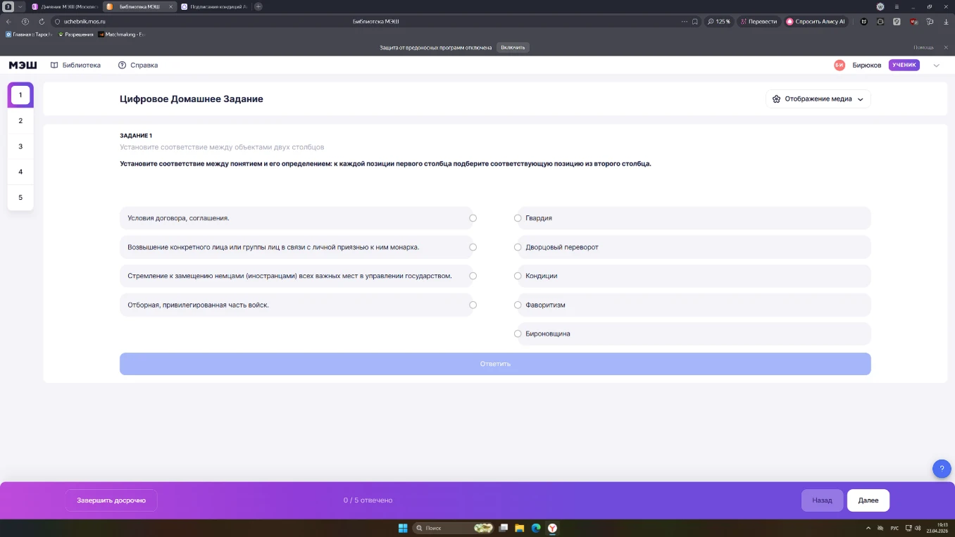
Task: Select radio next to Кондиции
Action: click(518, 276)
